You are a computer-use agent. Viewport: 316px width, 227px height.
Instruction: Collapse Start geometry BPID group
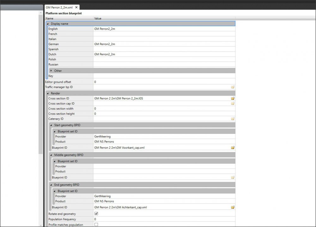click(x=51, y=125)
